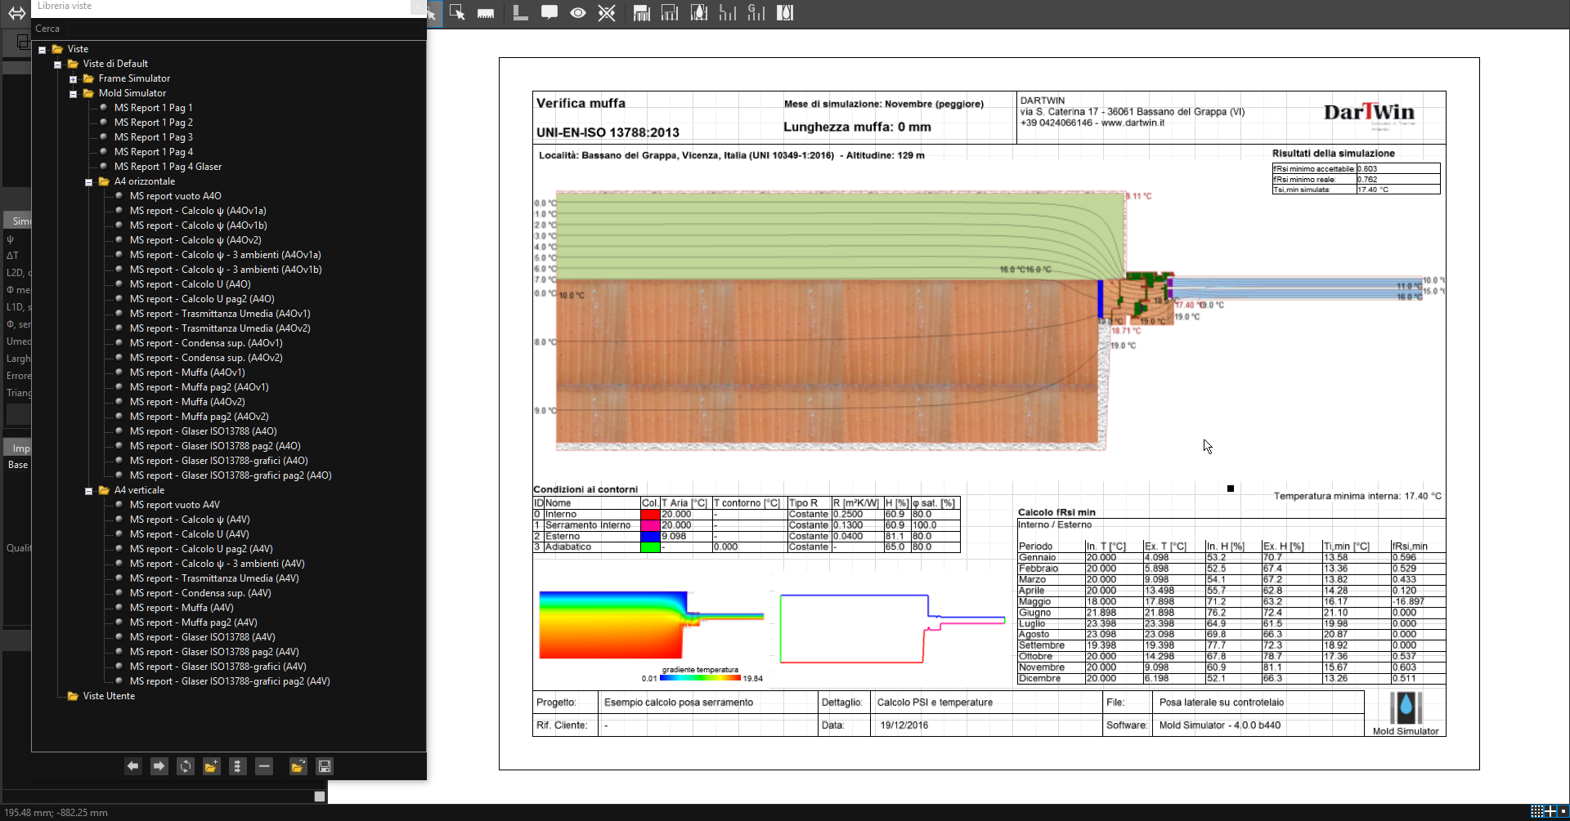
Task: Click the crossed-out X tool icon in toolbar
Action: tap(607, 13)
